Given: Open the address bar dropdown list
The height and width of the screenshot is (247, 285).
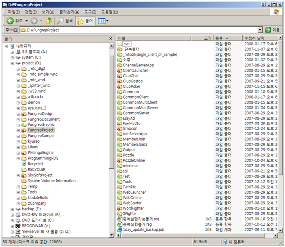Looking at the screenshot, I should [x=260, y=30].
